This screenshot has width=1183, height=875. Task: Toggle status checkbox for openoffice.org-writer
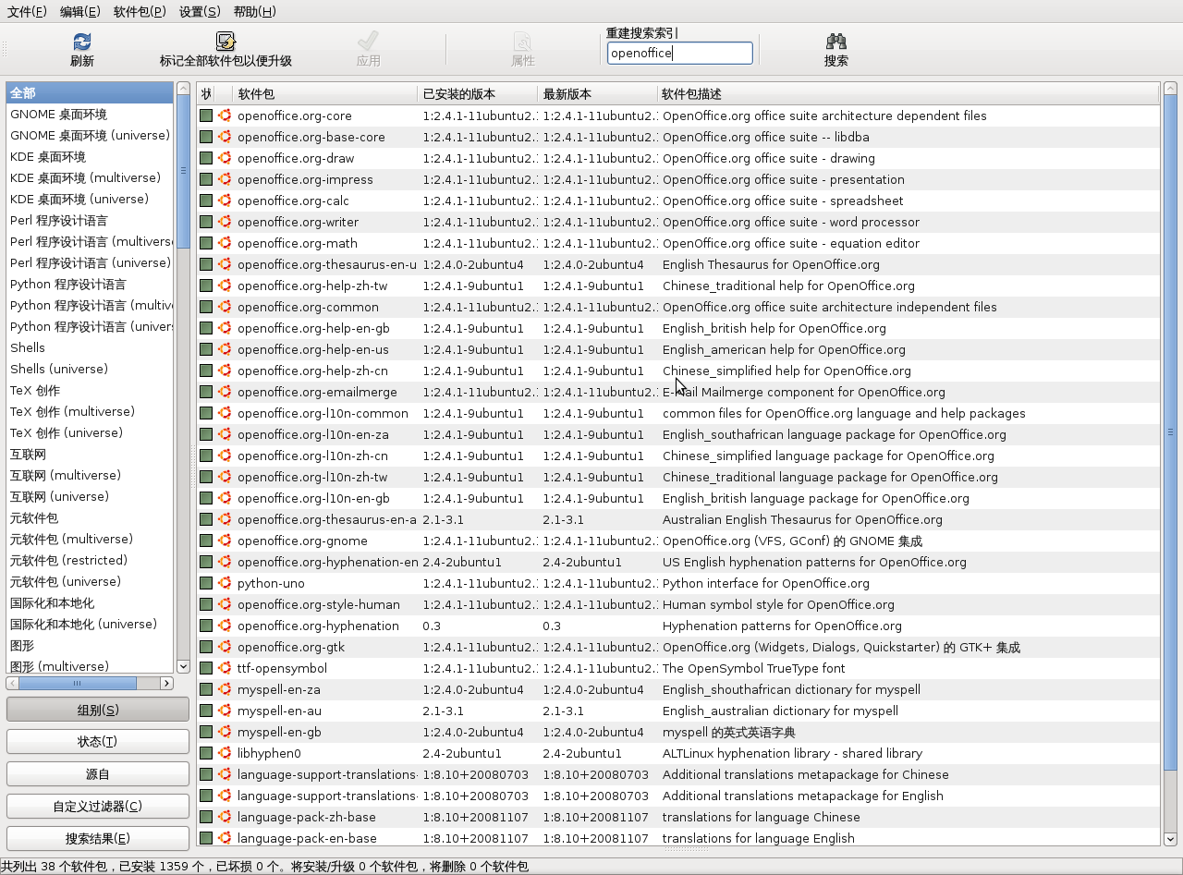coord(206,222)
